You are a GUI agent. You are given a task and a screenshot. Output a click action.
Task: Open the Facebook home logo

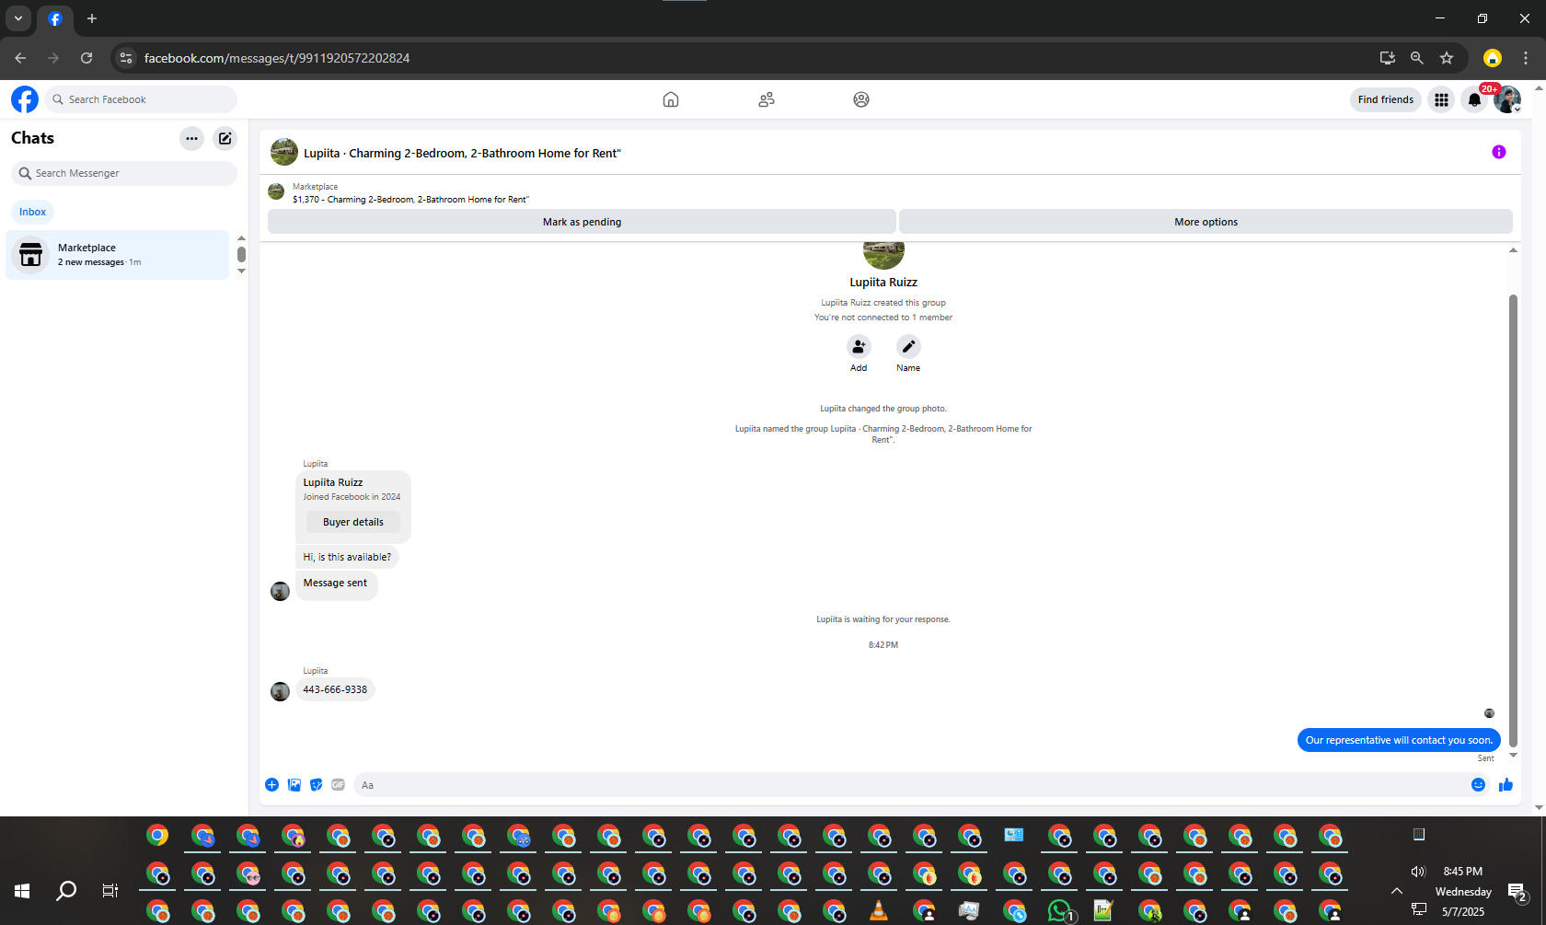25,99
